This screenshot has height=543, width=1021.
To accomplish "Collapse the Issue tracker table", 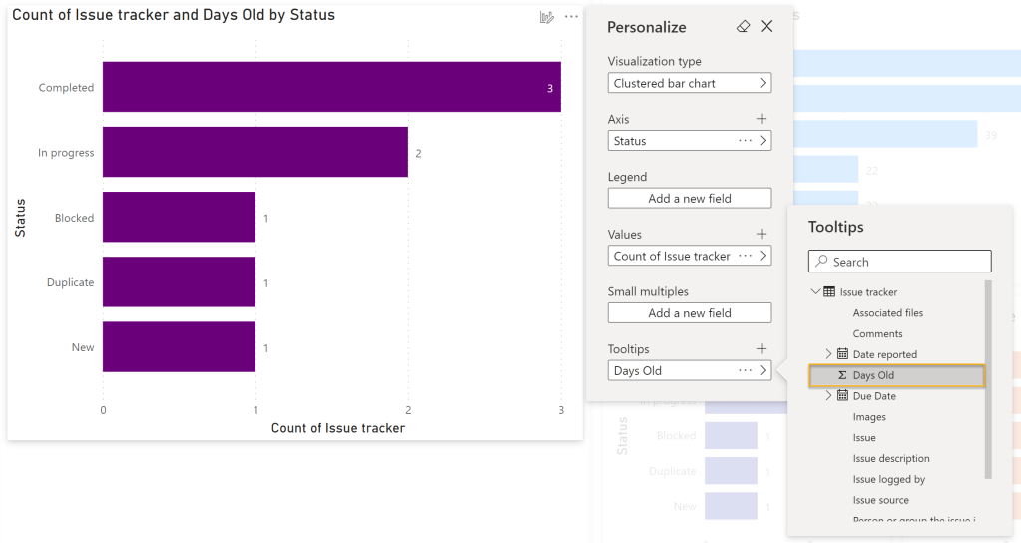I will pyautogui.click(x=816, y=292).
